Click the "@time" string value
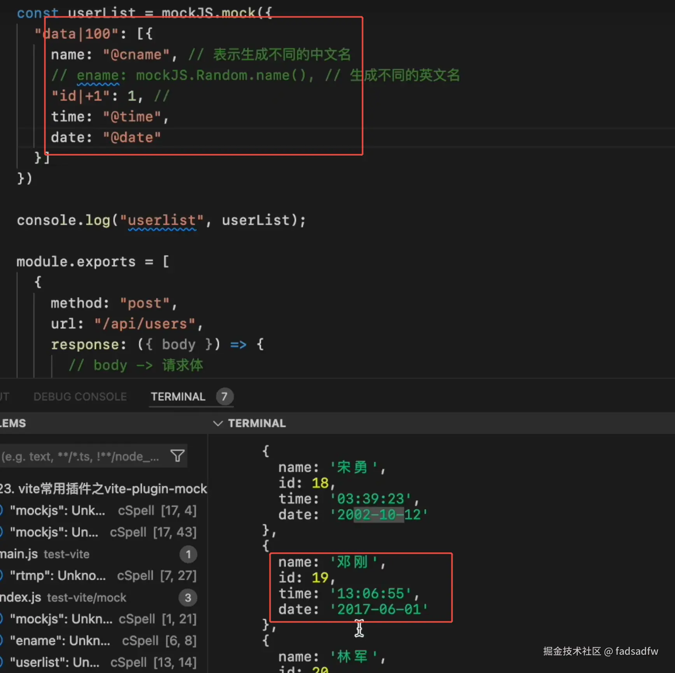Viewport: 675px width, 673px height. pyautogui.click(x=132, y=117)
